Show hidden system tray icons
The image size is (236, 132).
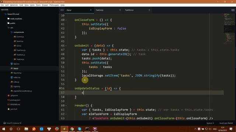pyautogui.click(x=195, y=129)
